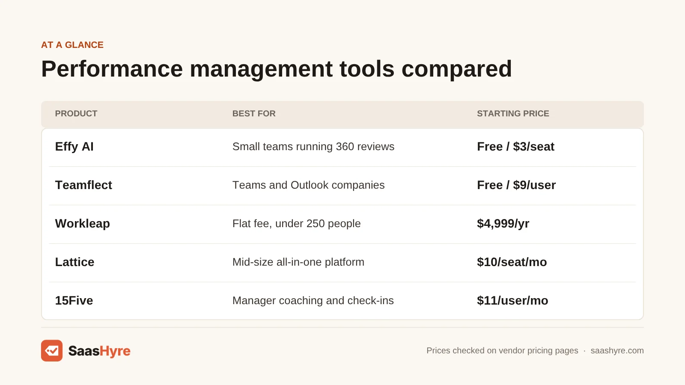Click 'Teams and Outlook companies'
Screen dimensions: 685x385
click(309, 185)
